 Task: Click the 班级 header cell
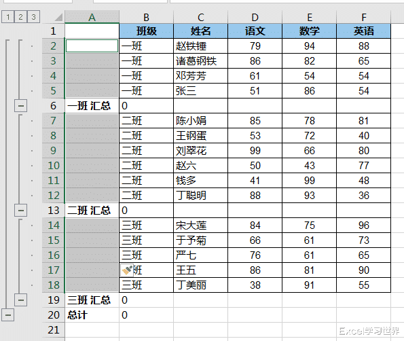tap(147, 31)
